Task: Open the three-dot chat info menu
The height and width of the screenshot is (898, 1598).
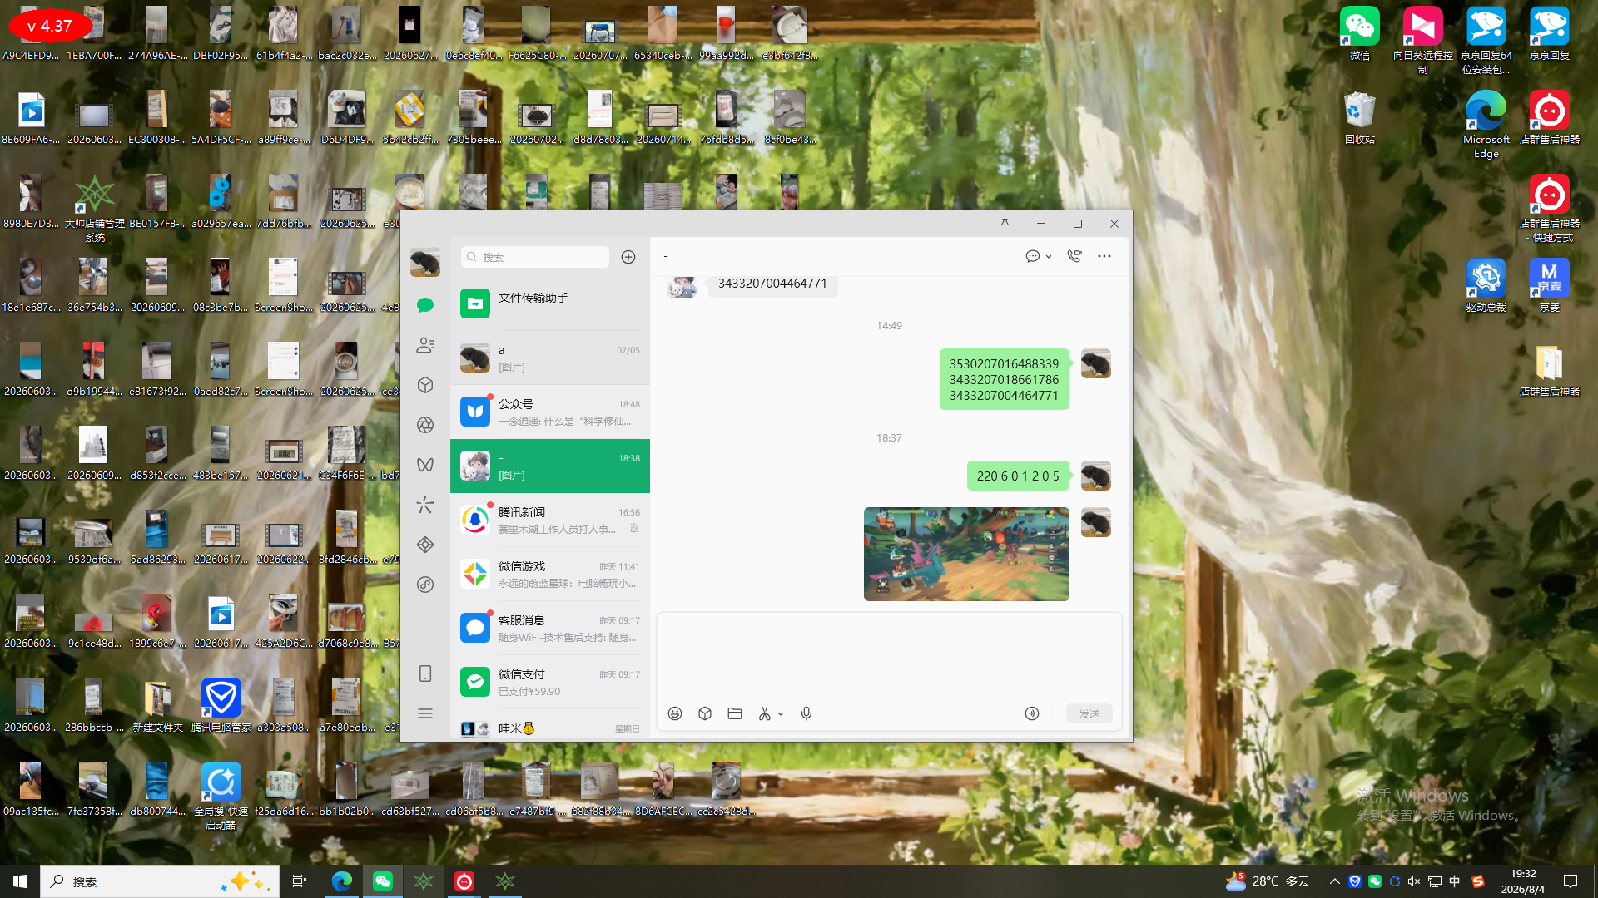Action: click(x=1104, y=256)
